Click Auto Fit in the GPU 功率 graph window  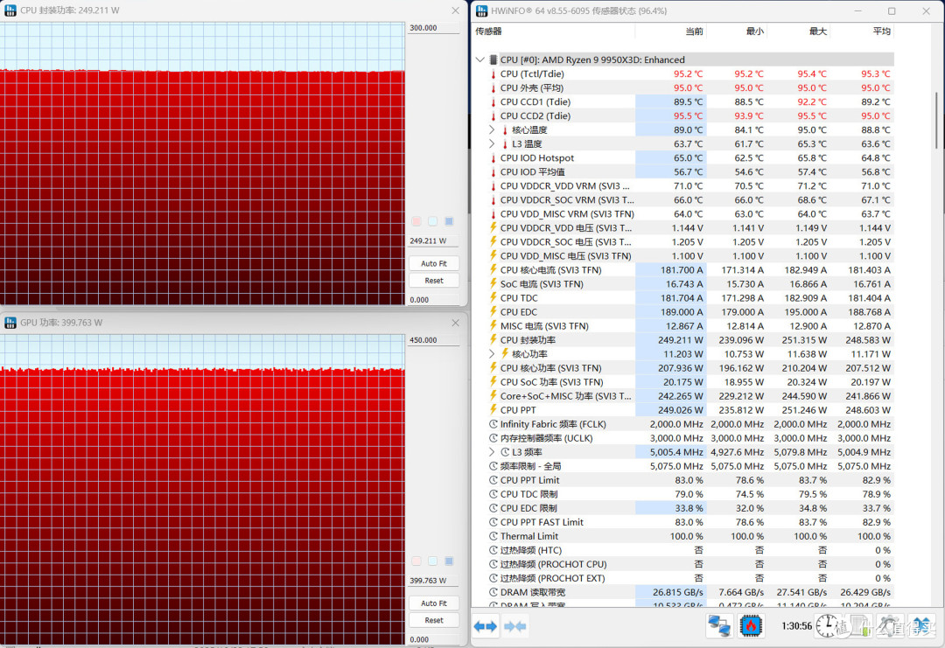(434, 603)
